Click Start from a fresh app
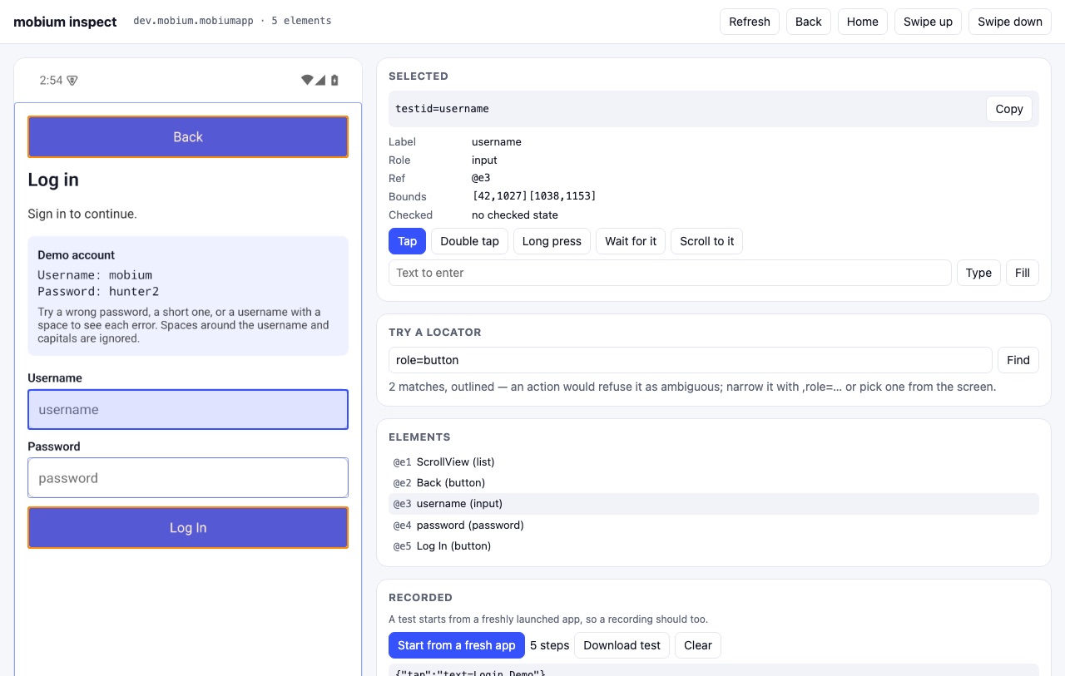This screenshot has width=1065, height=676. point(457,645)
